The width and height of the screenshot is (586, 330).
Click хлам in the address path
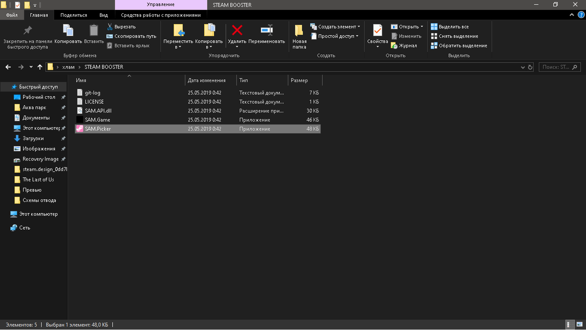[68, 67]
